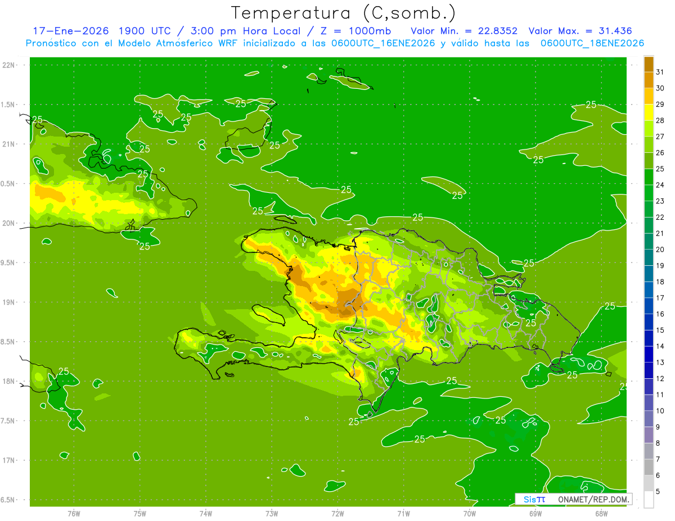Click the 21N latitude label
The height and width of the screenshot is (521, 675).
coord(9,144)
